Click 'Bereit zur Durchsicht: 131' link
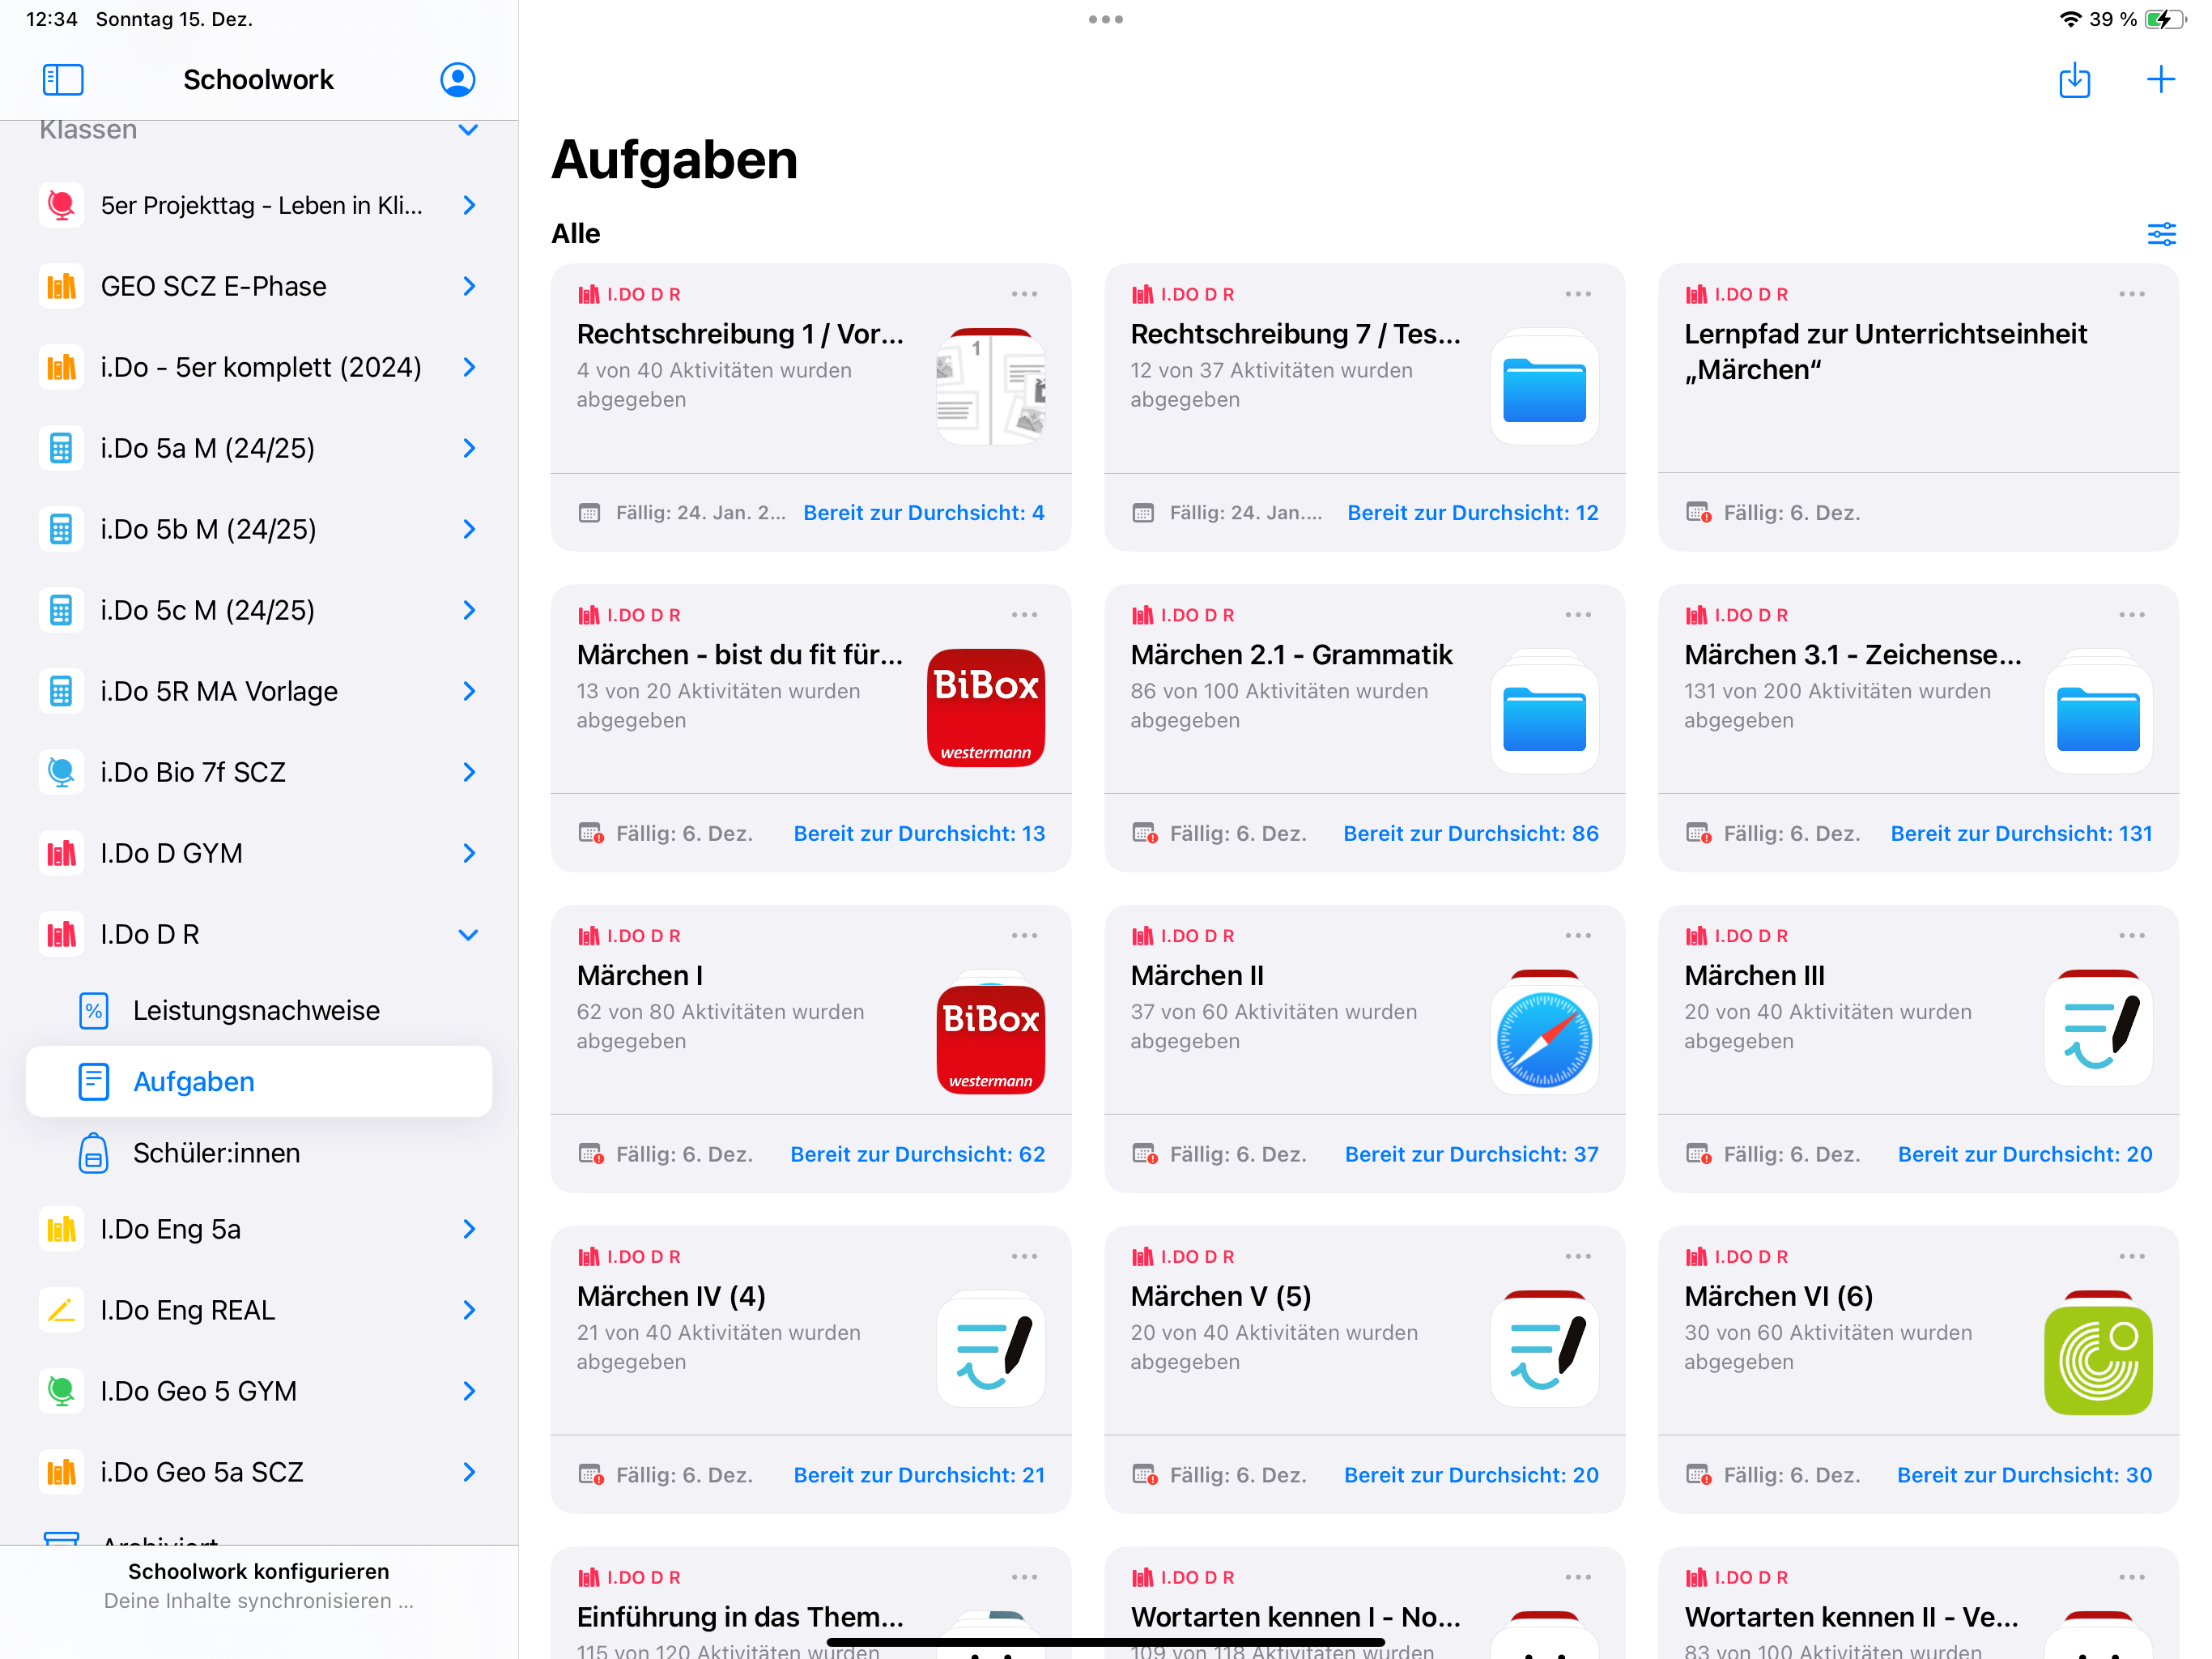 pyautogui.click(x=2020, y=834)
